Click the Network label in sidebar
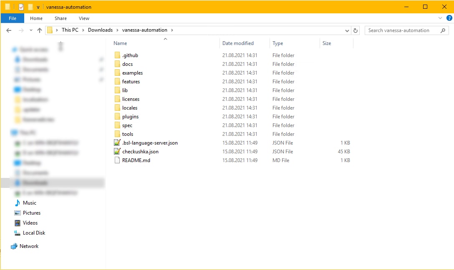 [29, 246]
